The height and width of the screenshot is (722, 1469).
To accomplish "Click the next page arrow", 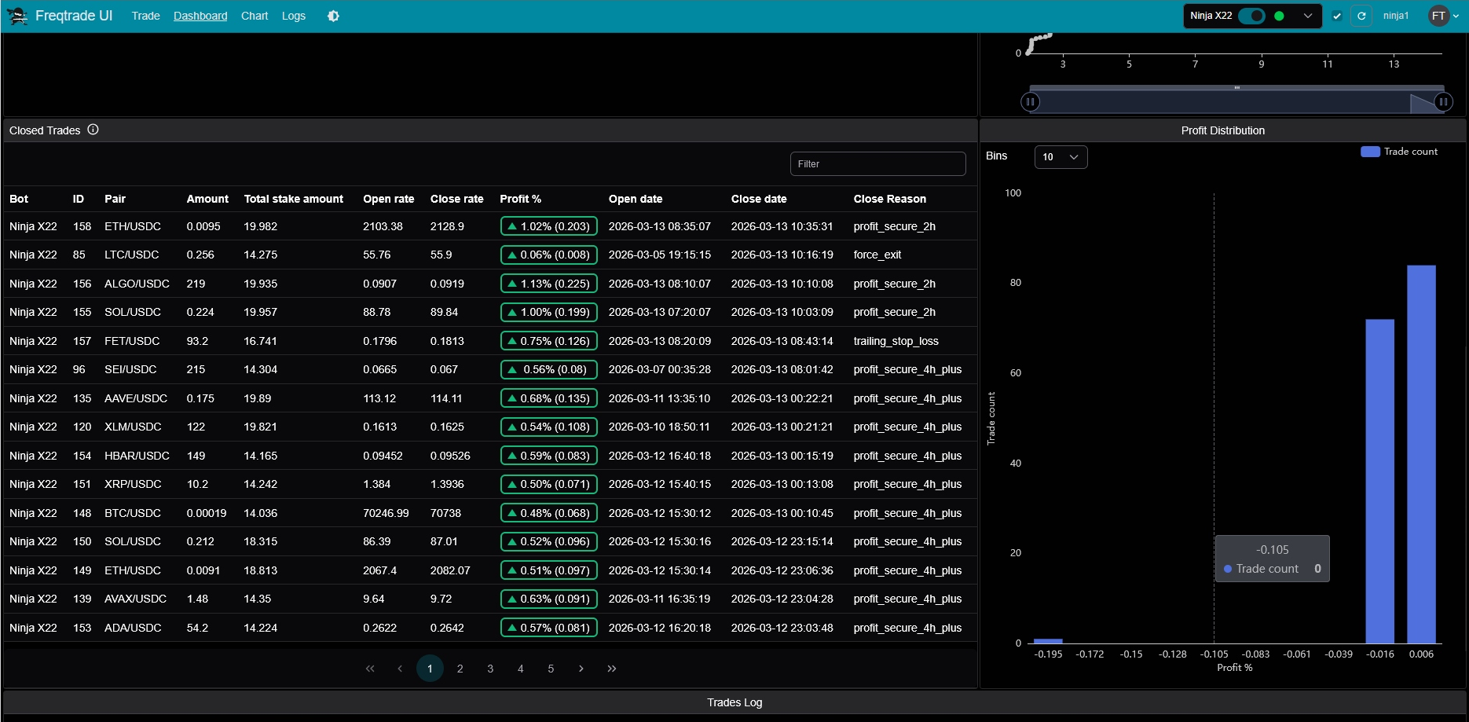I will tap(581, 669).
